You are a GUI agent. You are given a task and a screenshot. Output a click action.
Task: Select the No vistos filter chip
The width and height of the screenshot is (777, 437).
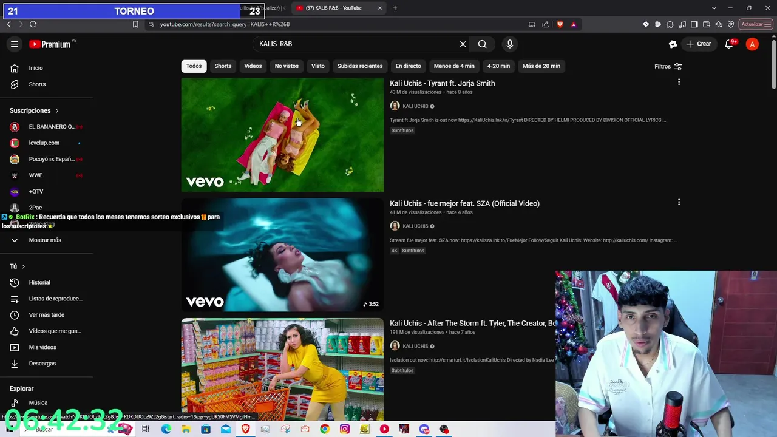click(x=287, y=66)
